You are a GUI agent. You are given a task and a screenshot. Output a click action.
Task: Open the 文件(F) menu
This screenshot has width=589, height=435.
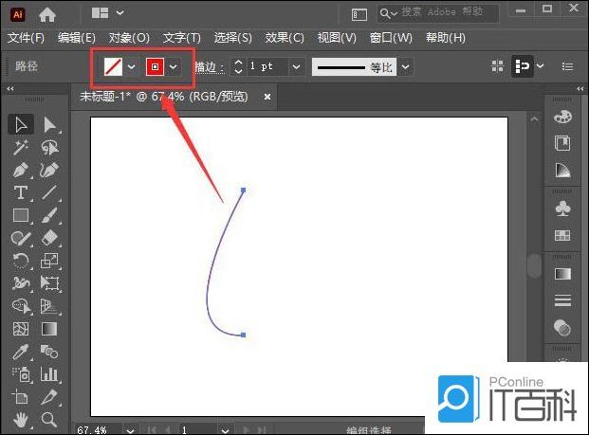pyautogui.click(x=26, y=38)
